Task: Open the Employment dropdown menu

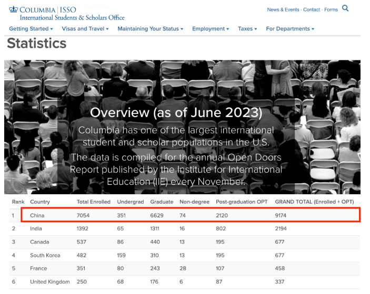Action: [x=211, y=29]
